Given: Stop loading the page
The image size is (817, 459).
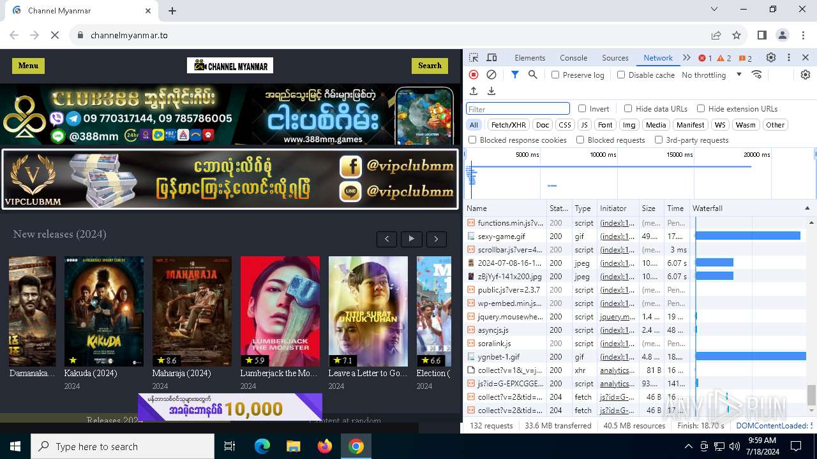Looking at the screenshot, I should coord(55,35).
